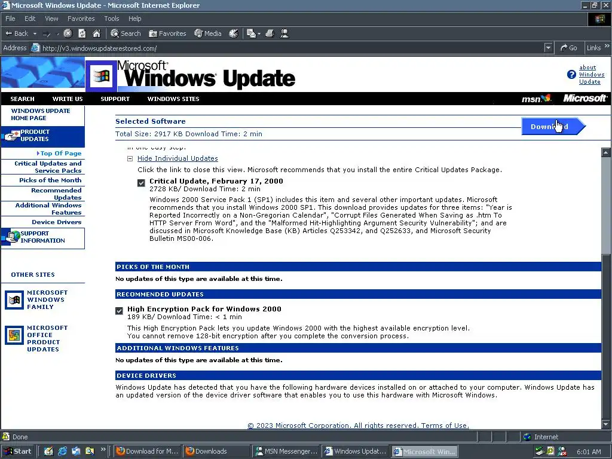This screenshot has height=459, width=612.
Task: Click the Microsoft Windows Family icon
Action: (x=14, y=300)
